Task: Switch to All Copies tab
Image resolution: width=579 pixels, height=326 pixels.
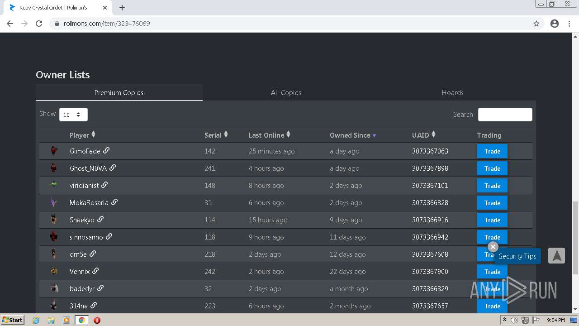Action: coord(286,92)
